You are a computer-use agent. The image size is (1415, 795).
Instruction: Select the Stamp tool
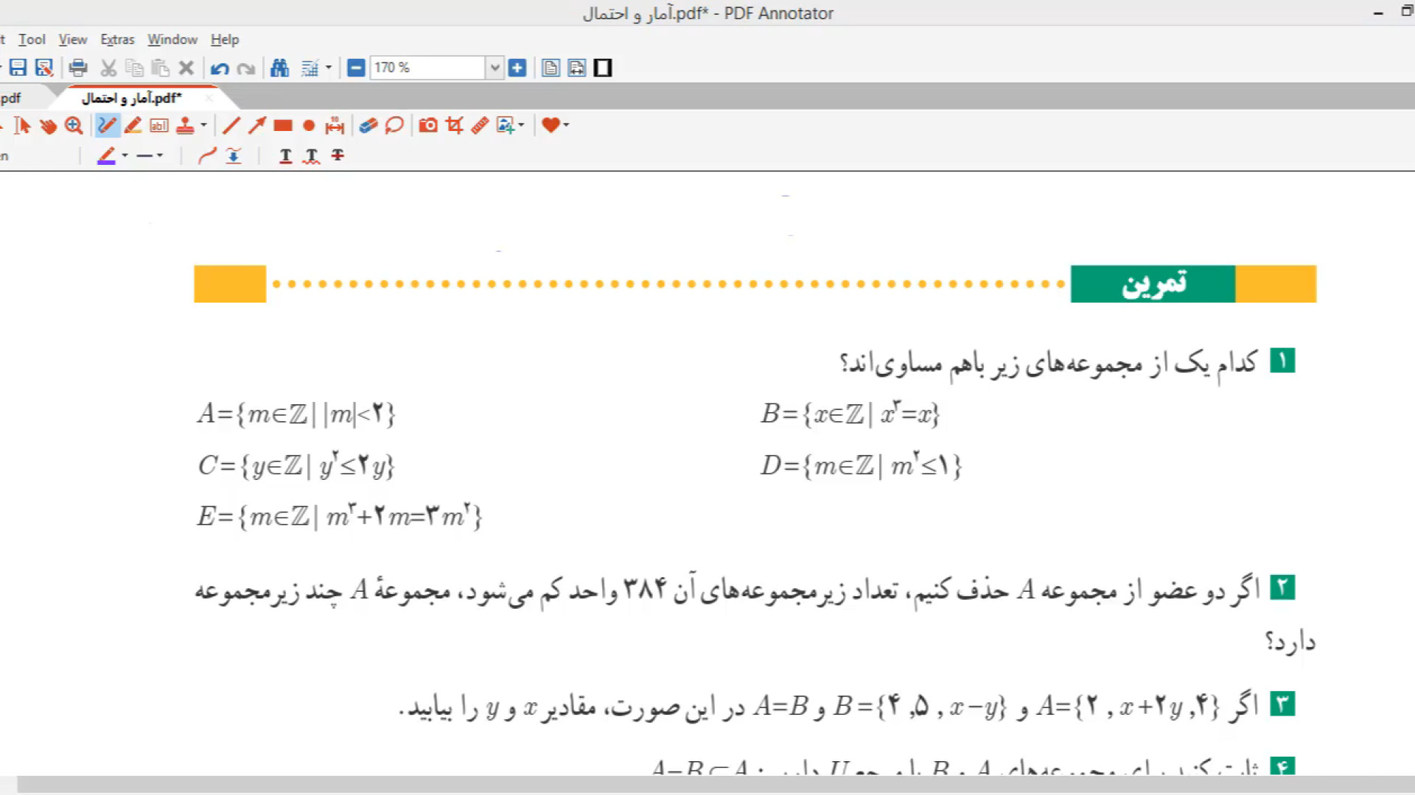[185, 126]
